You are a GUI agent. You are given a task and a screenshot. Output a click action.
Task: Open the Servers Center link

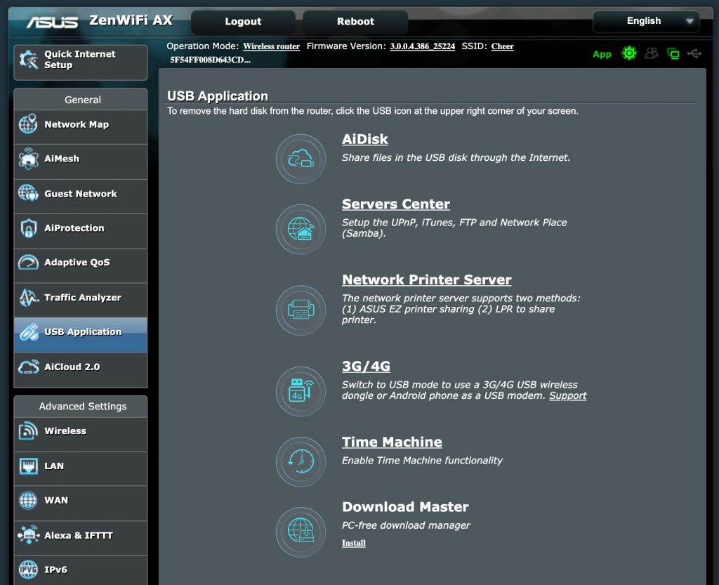point(396,204)
